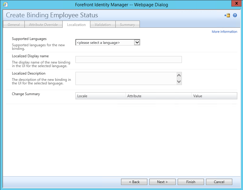Open the Attribute Override tab
243x190 pixels.
[x=44, y=25]
